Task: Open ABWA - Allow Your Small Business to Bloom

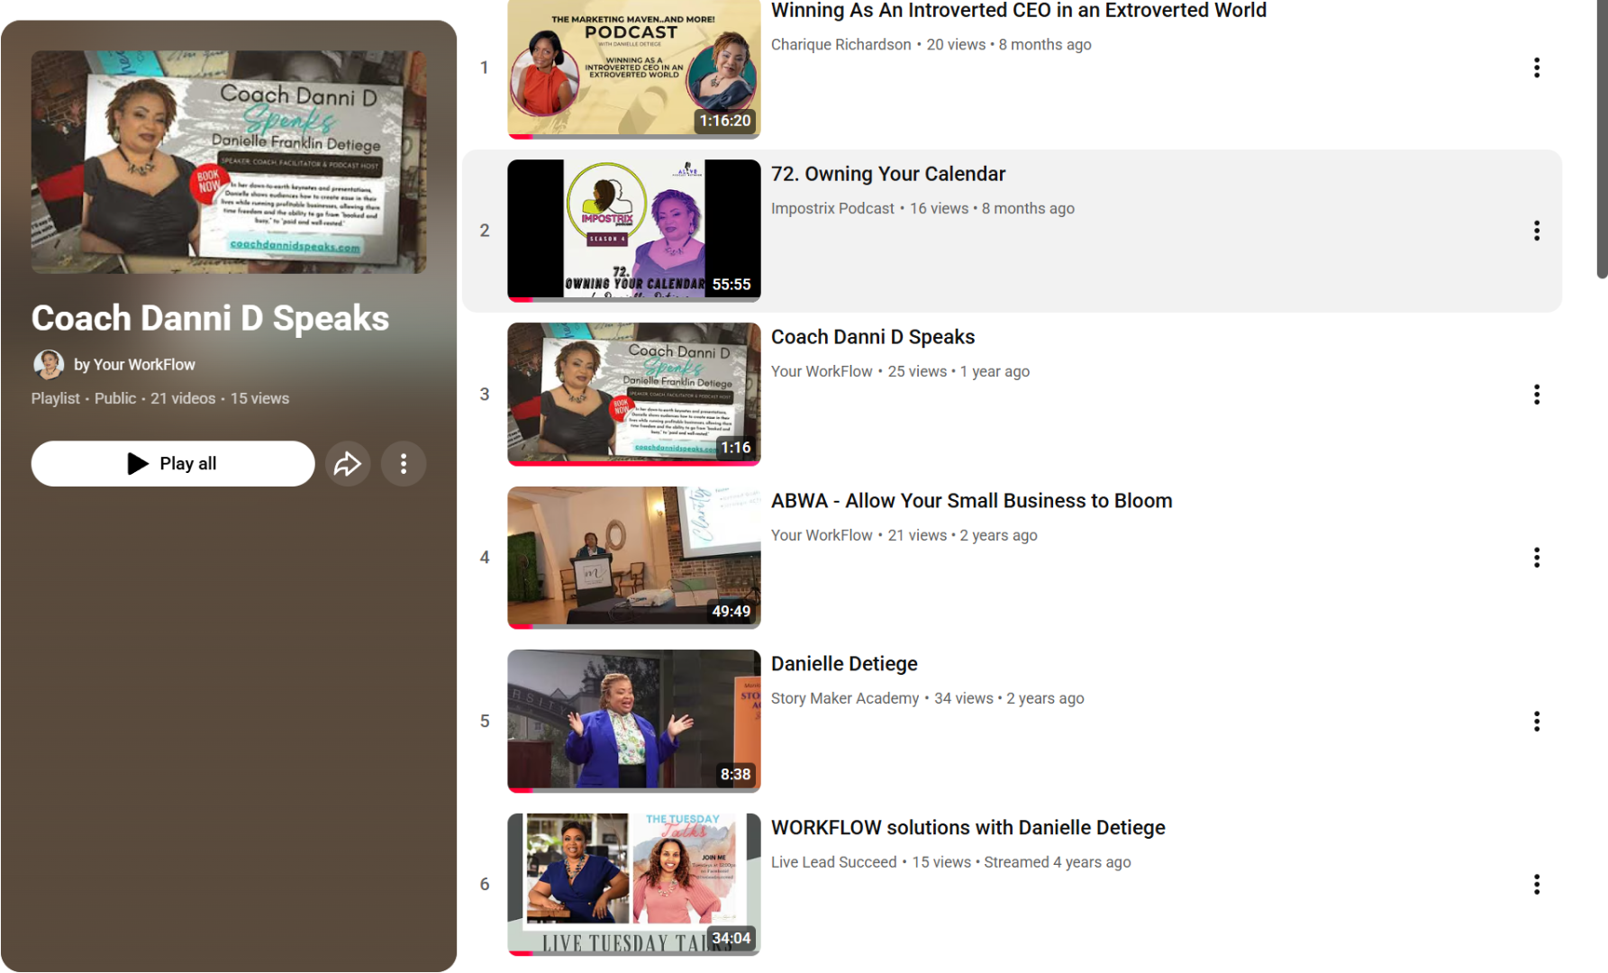Action: tap(972, 501)
